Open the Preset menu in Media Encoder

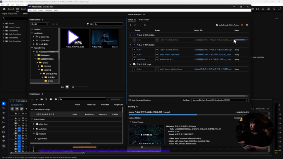coord(41,10)
